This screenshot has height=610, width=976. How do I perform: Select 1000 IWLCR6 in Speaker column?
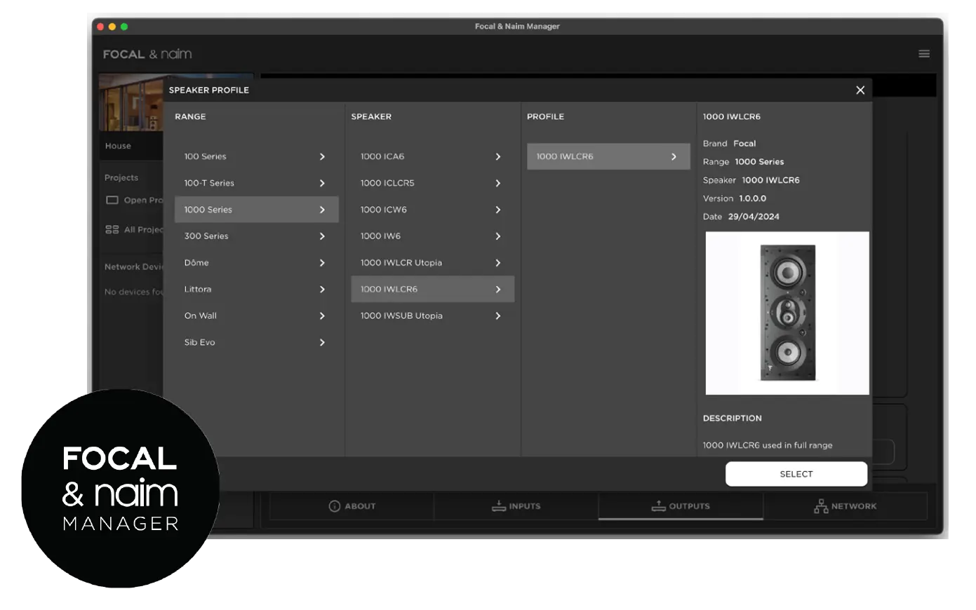(433, 290)
